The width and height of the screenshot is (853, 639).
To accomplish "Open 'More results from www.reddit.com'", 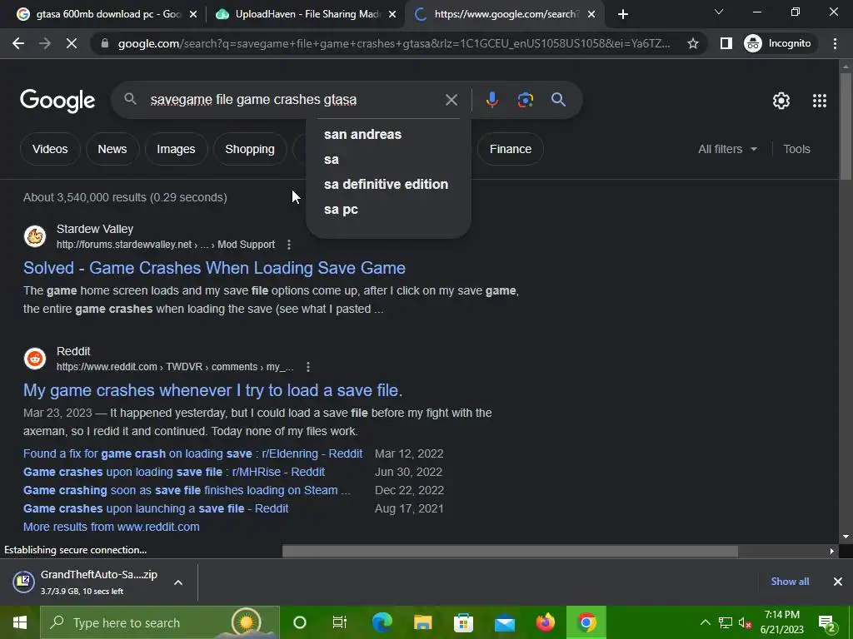I will coord(112,527).
